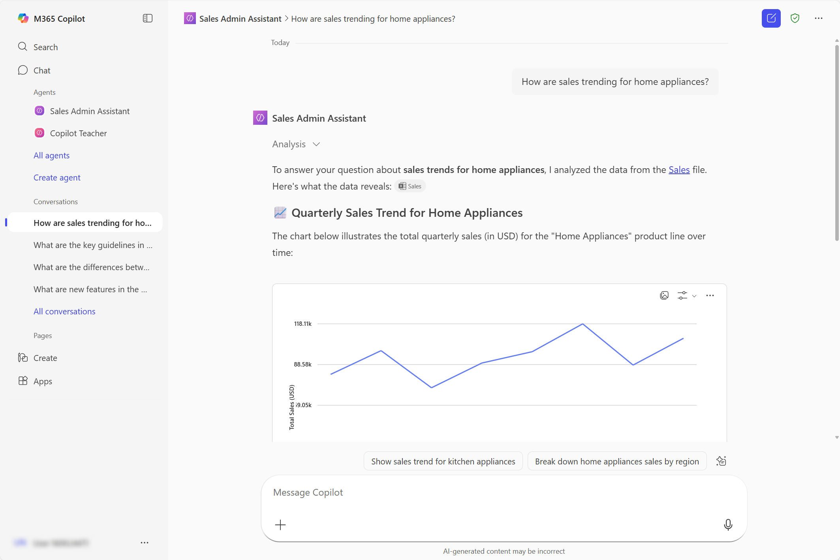Open user account options ellipsis
Screen dimensions: 840x560
(x=145, y=543)
